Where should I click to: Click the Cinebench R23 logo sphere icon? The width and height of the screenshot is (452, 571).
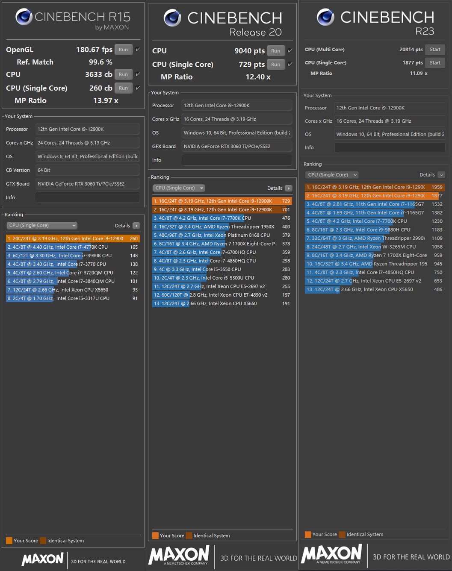pos(325,17)
